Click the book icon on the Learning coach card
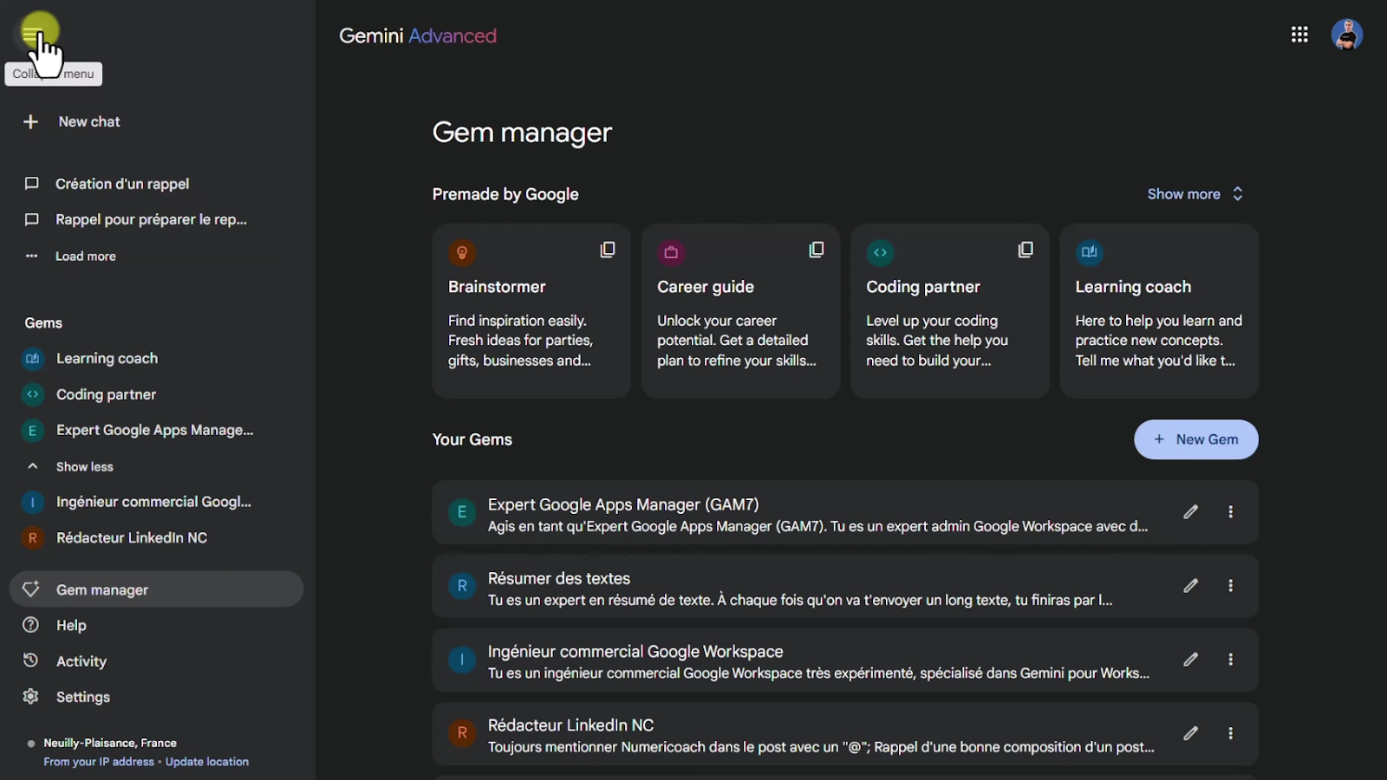The width and height of the screenshot is (1387, 780). pos(1090,252)
